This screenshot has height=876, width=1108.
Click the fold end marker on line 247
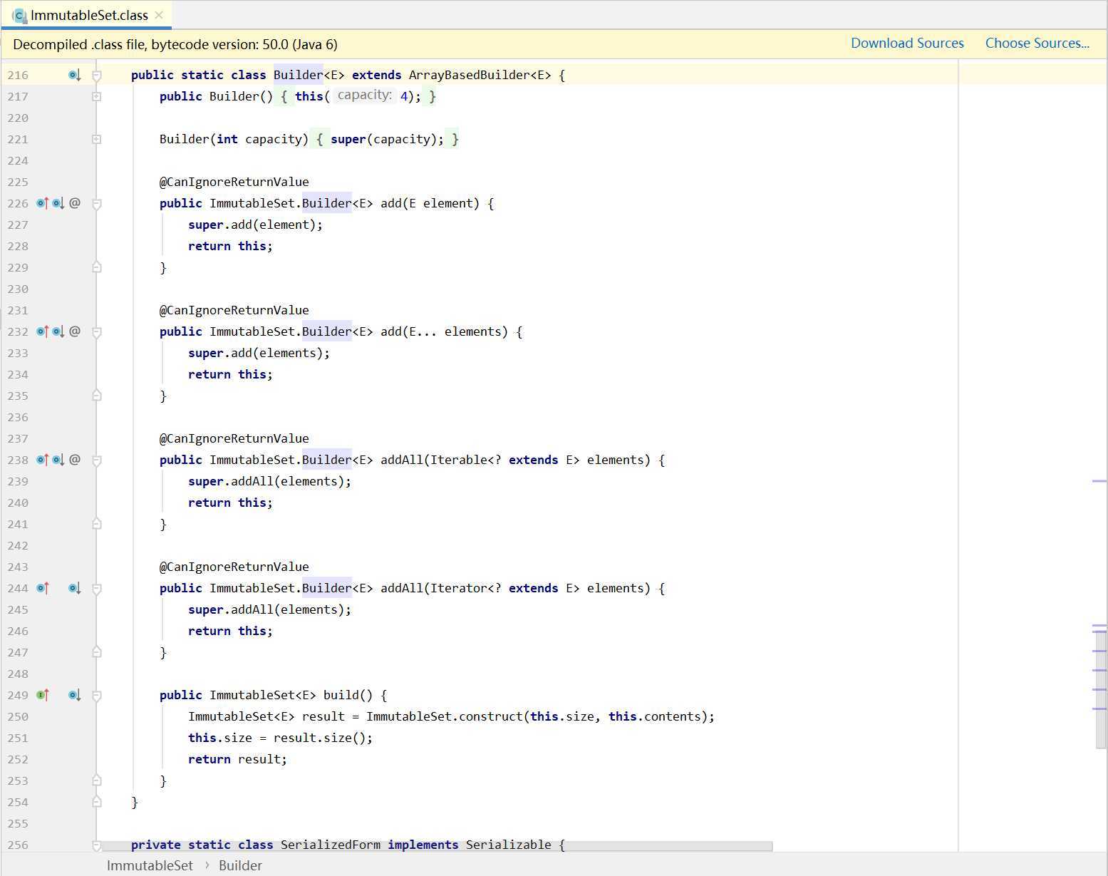click(x=97, y=652)
